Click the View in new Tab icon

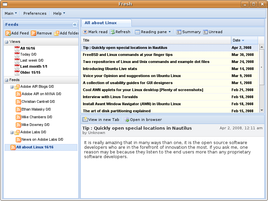pos(85,119)
